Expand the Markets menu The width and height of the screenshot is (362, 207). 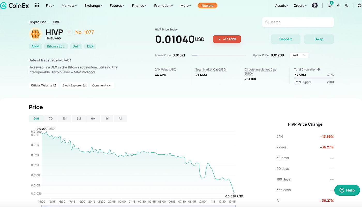click(x=69, y=5)
